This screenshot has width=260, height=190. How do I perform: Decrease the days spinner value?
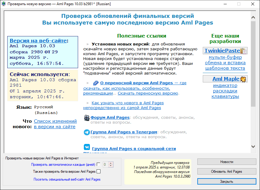pyautogui.click(x=111, y=166)
